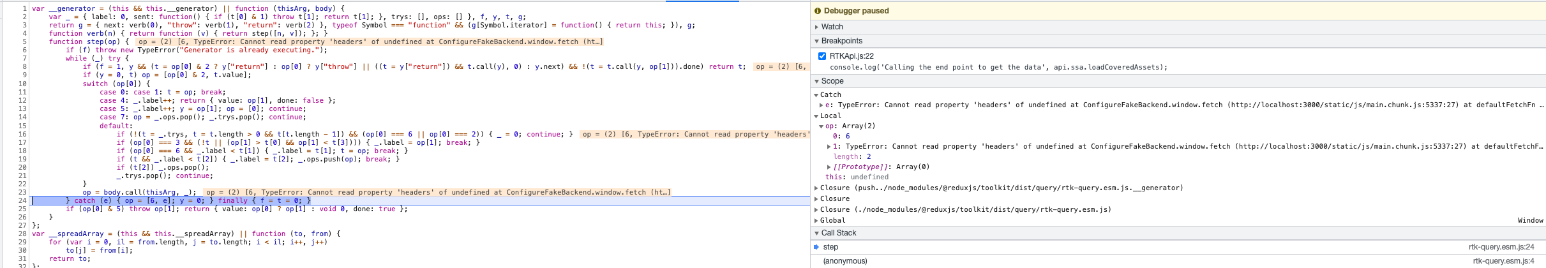Expand the [[Prototype]]: Array(0) entry
This screenshot has height=268, width=1546.
tap(829, 167)
